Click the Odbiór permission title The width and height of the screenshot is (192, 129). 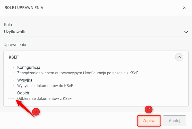[x=23, y=93]
